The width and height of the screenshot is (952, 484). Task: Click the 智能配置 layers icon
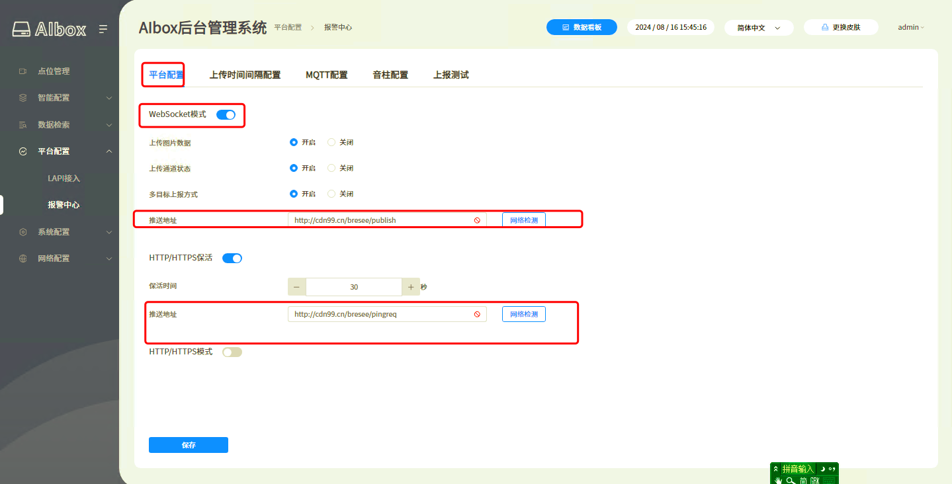(23, 98)
